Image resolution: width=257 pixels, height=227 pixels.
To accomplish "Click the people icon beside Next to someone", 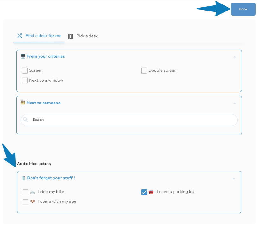I will click(23, 103).
